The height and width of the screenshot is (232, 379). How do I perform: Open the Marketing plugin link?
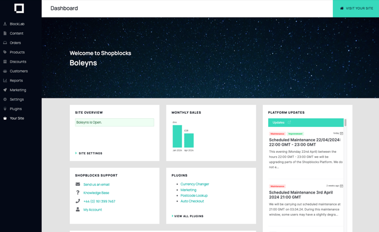coord(188,190)
